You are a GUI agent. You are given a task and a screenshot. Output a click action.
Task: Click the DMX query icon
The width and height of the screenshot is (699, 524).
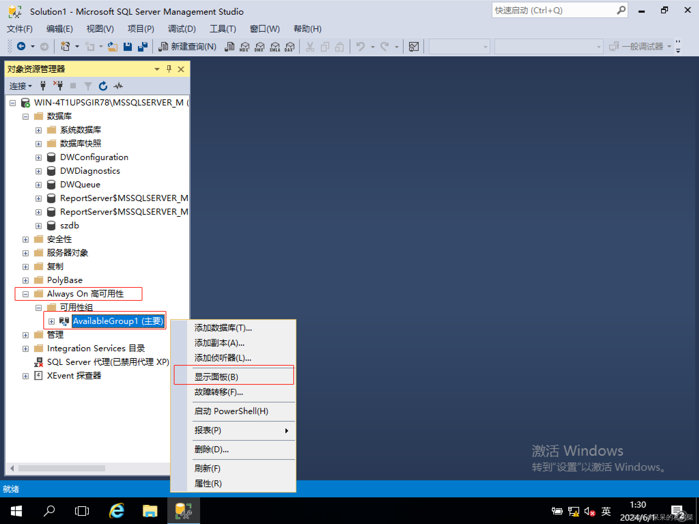point(260,46)
